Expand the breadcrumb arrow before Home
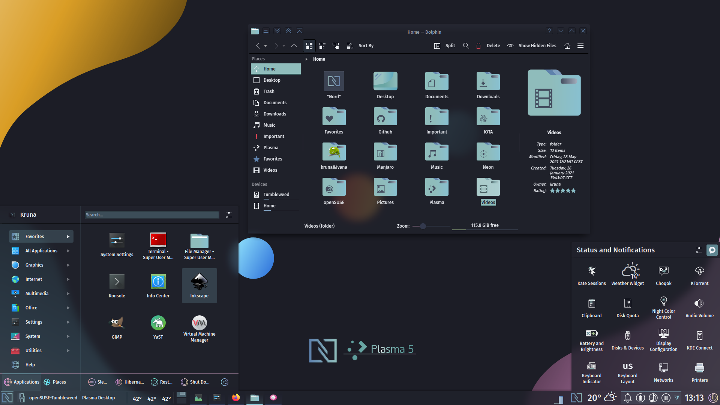 coord(306,59)
